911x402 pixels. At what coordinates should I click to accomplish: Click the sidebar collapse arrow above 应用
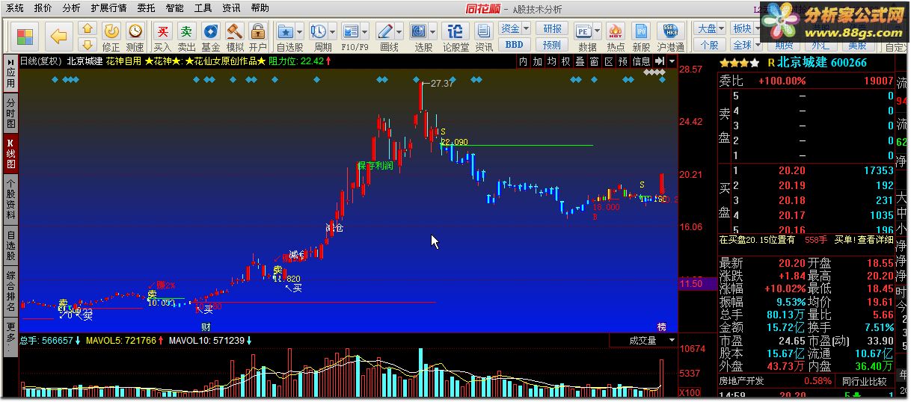[x=10, y=61]
